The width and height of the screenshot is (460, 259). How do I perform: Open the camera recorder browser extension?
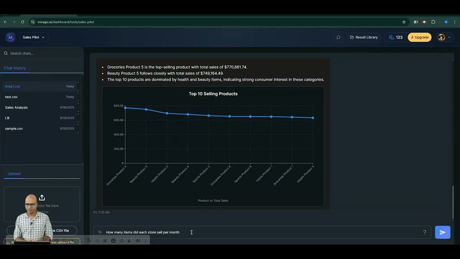pyautogui.click(x=416, y=22)
